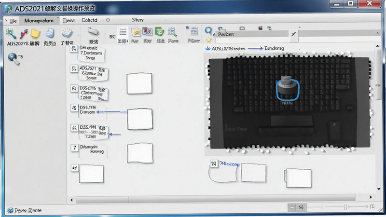Screen dimensions: 386x217
Task: Click the ADS2021 step label text
Action: coord(87,68)
